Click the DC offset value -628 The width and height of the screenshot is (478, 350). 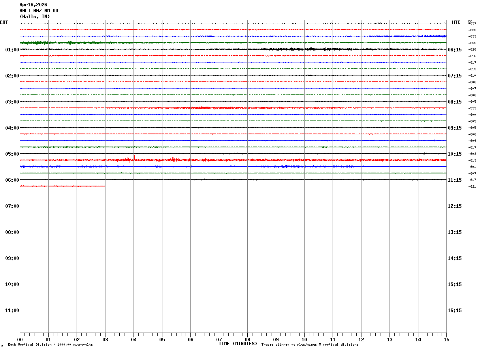click(x=472, y=49)
